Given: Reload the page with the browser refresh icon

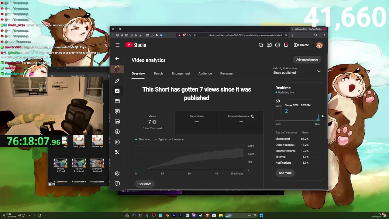Looking at the screenshot, I should 315,35.
